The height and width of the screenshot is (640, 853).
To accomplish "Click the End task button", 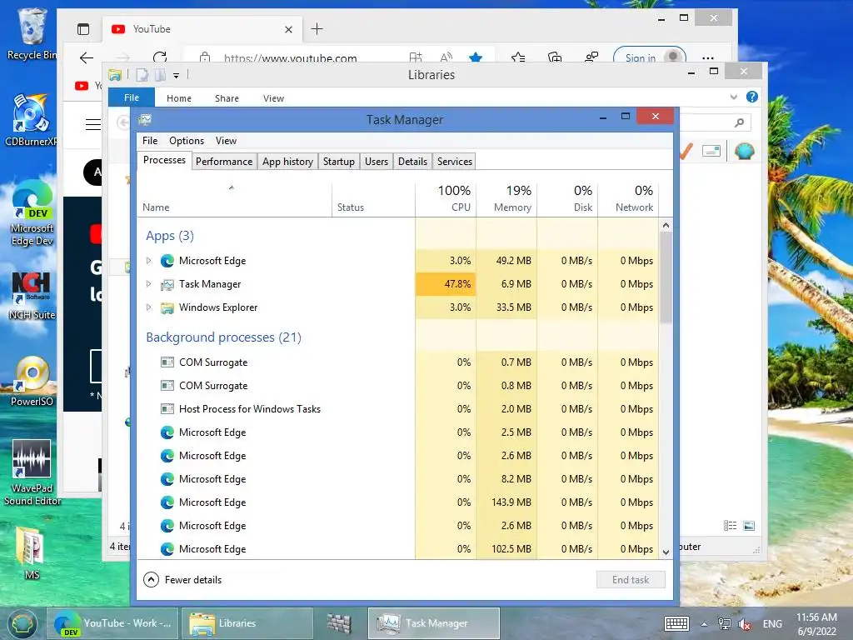I will tap(631, 580).
